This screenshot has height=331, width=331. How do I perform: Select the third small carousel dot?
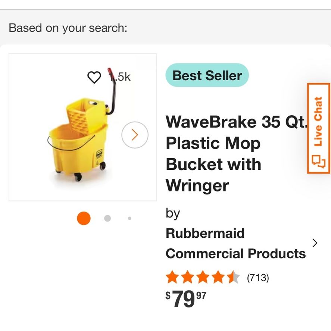[129, 218]
